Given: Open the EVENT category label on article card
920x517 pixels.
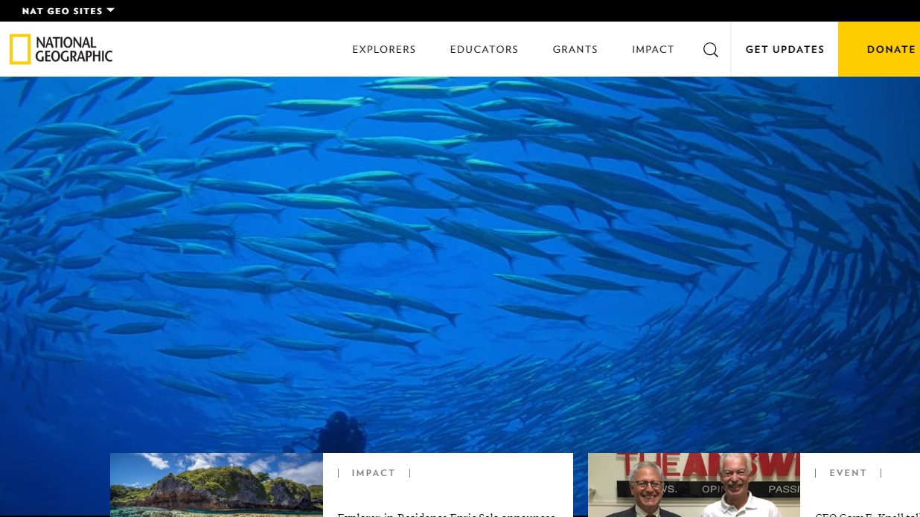Looking at the screenshot, I should (x=848, y=472).
